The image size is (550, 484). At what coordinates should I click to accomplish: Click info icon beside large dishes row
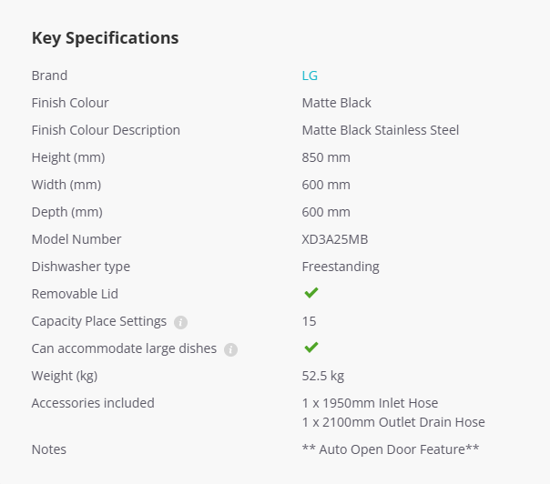tap(230, 349)
